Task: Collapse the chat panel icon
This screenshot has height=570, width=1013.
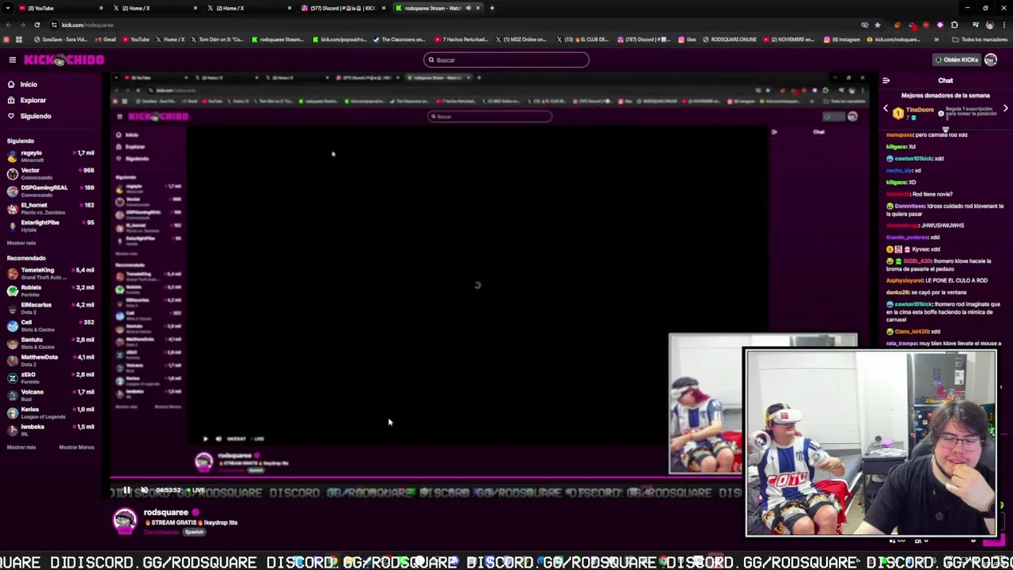Action: (886, 81)
